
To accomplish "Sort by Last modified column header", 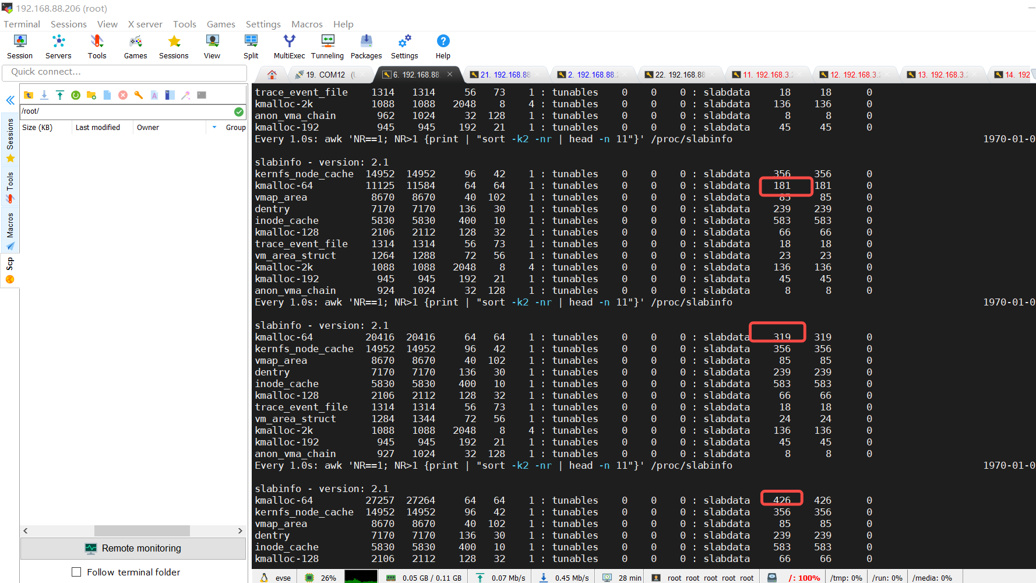I will pos(98,127).
